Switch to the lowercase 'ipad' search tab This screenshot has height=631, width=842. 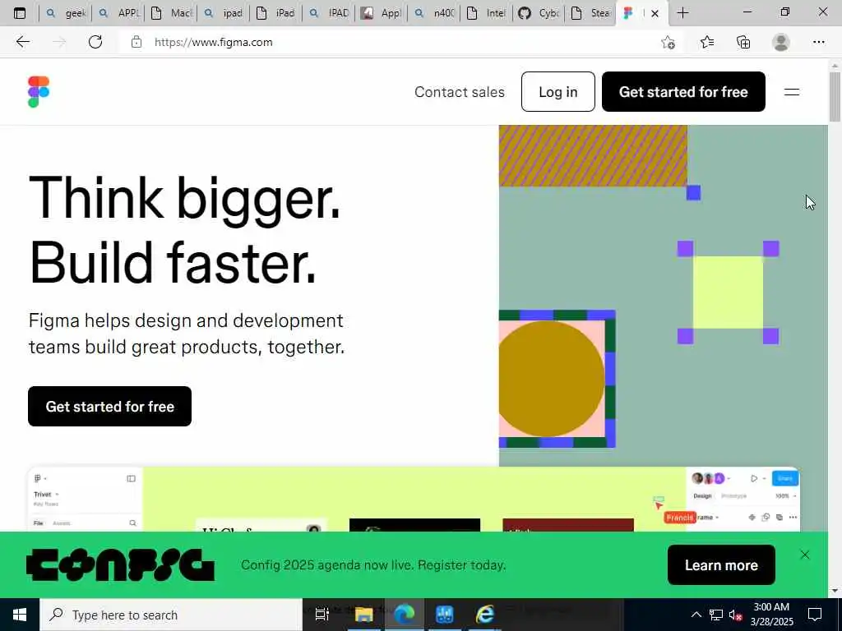[224, 13]
